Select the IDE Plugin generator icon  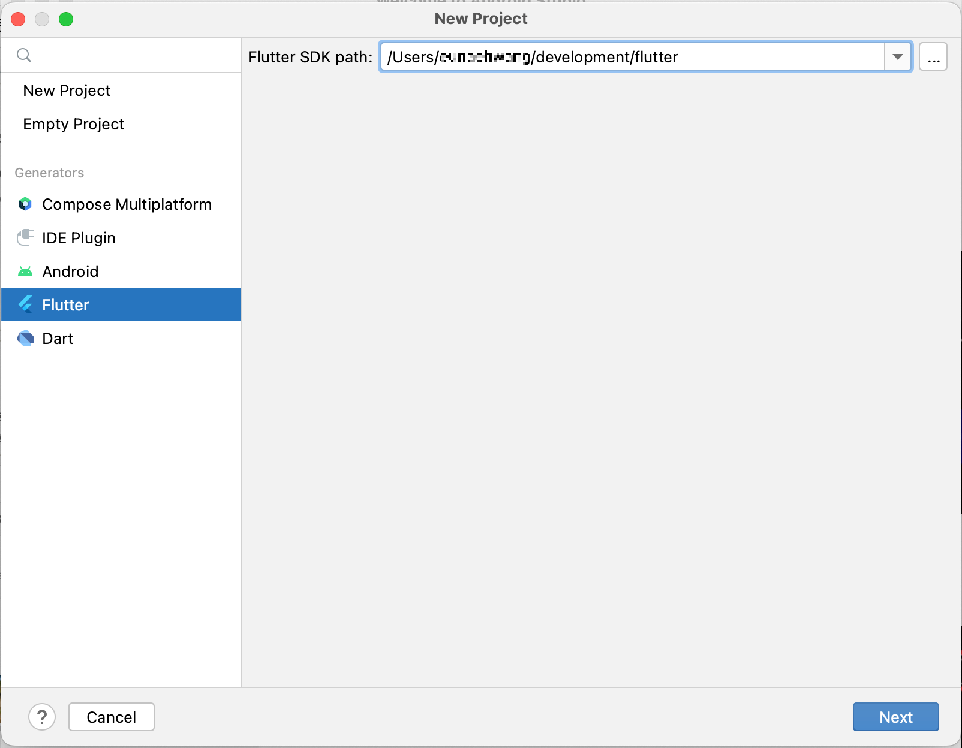25,238
